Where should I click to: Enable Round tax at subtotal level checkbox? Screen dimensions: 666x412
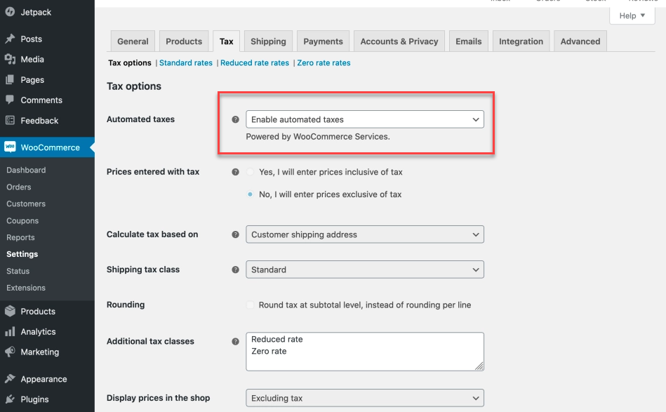click(250, 305)
